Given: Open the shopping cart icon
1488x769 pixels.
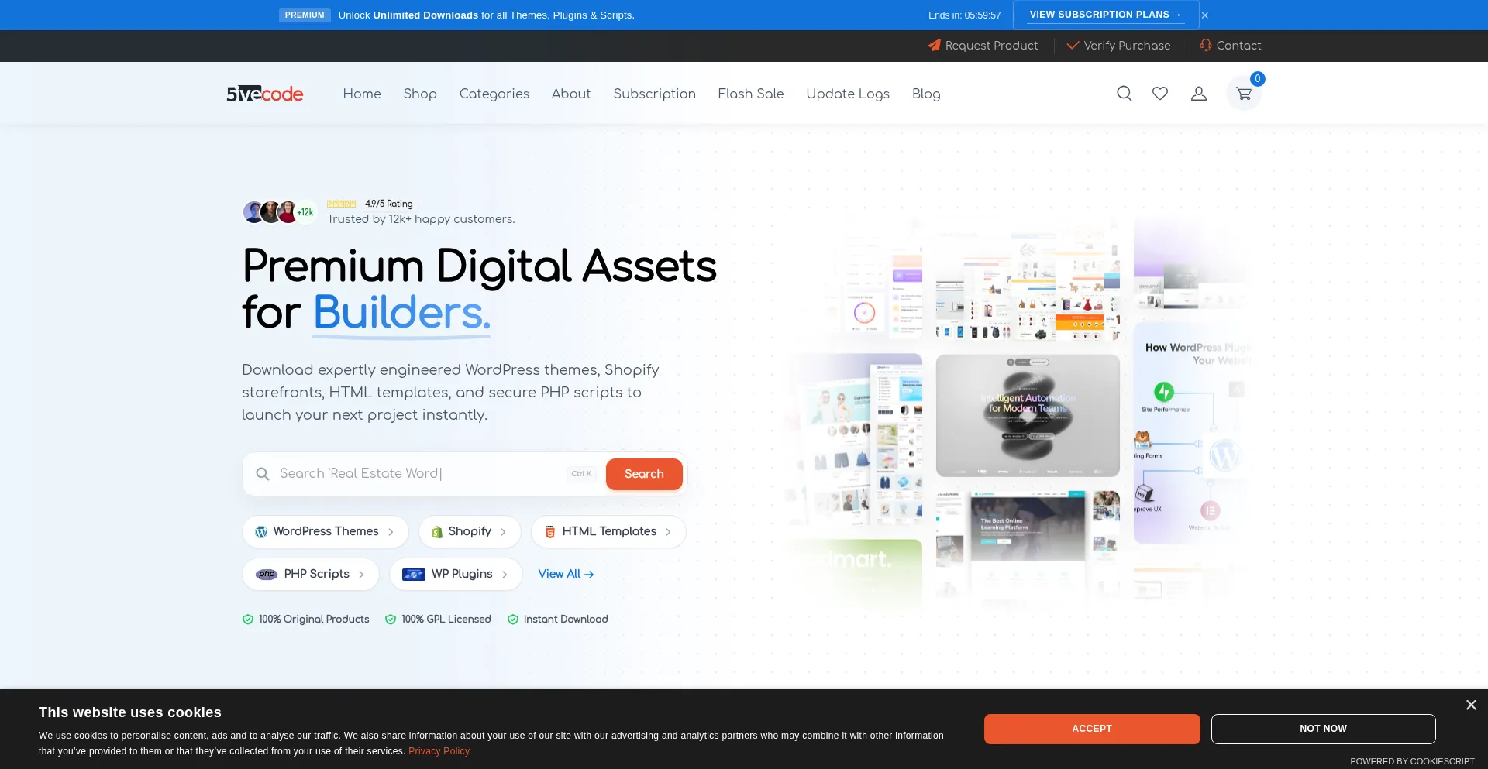Looking at the screenshot, I should [x=1244, y=94].
